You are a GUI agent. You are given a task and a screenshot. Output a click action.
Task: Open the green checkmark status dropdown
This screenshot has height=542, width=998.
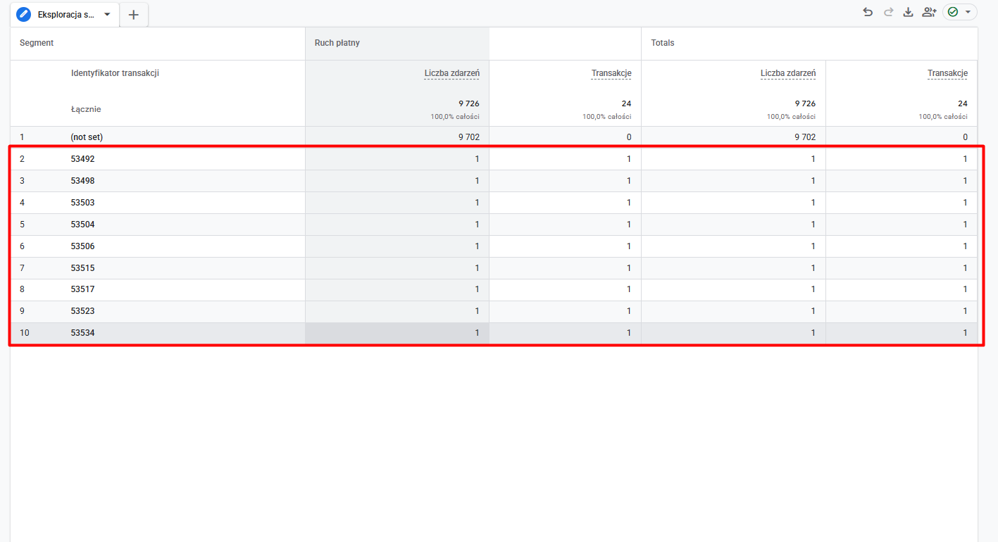point(960,12)
